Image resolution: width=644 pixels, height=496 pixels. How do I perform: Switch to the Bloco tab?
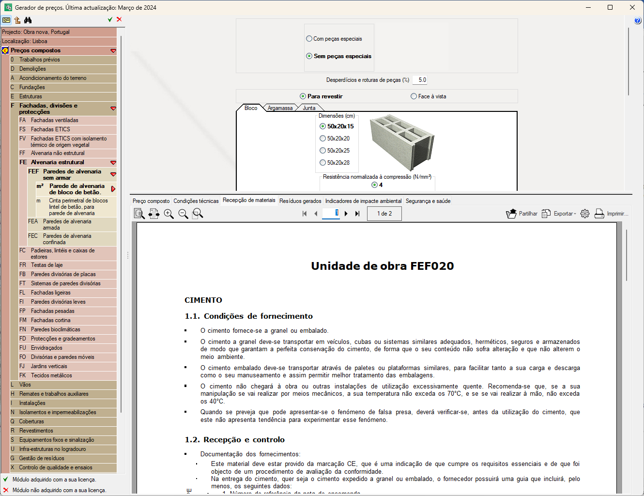[251, 108]
